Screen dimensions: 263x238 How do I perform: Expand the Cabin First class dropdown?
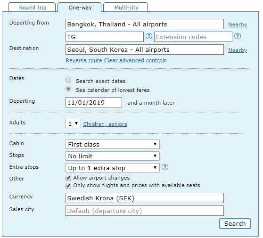pos(112,144)
